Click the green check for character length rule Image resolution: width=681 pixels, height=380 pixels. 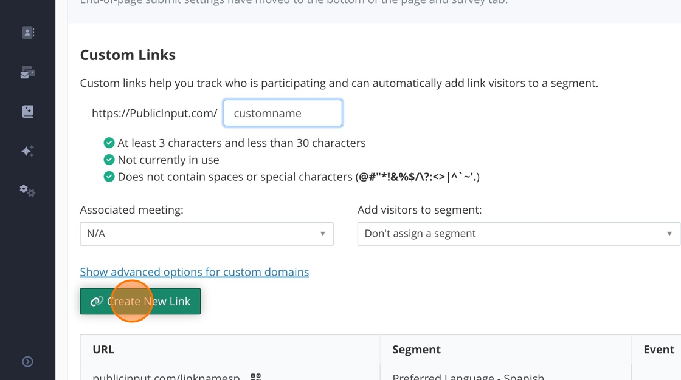(109, 143)
